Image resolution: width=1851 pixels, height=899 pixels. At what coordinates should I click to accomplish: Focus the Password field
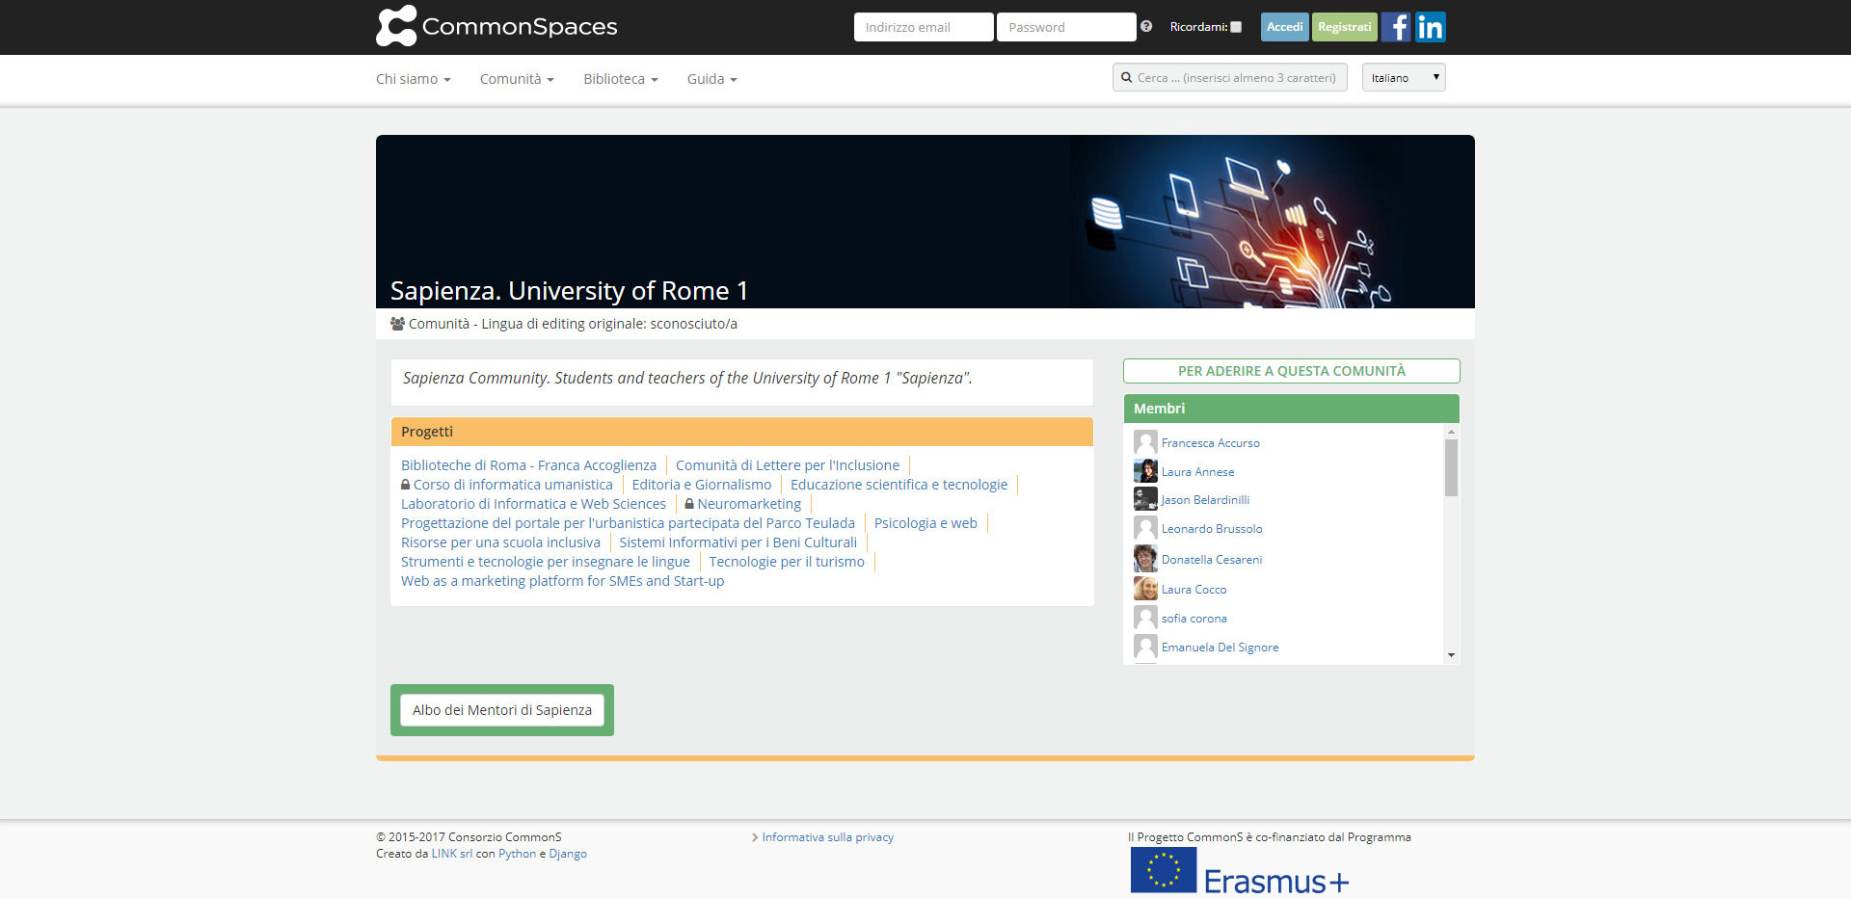point(1066,27)
